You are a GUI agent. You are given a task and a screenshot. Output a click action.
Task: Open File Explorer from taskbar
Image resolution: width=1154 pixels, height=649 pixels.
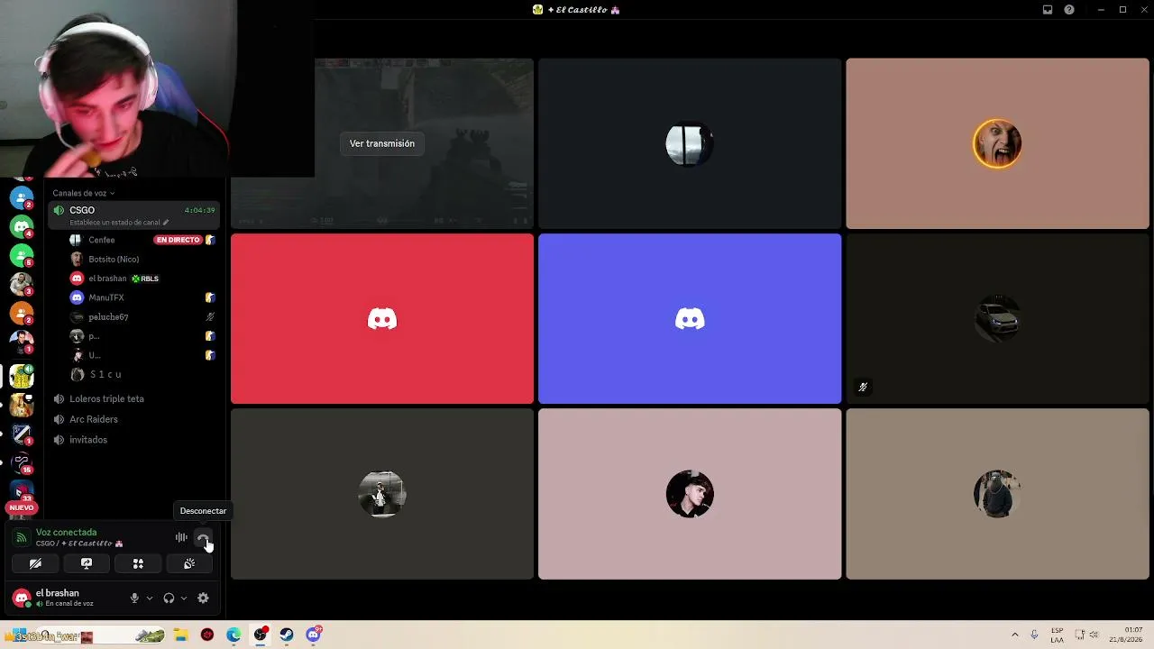coord(180,635)
